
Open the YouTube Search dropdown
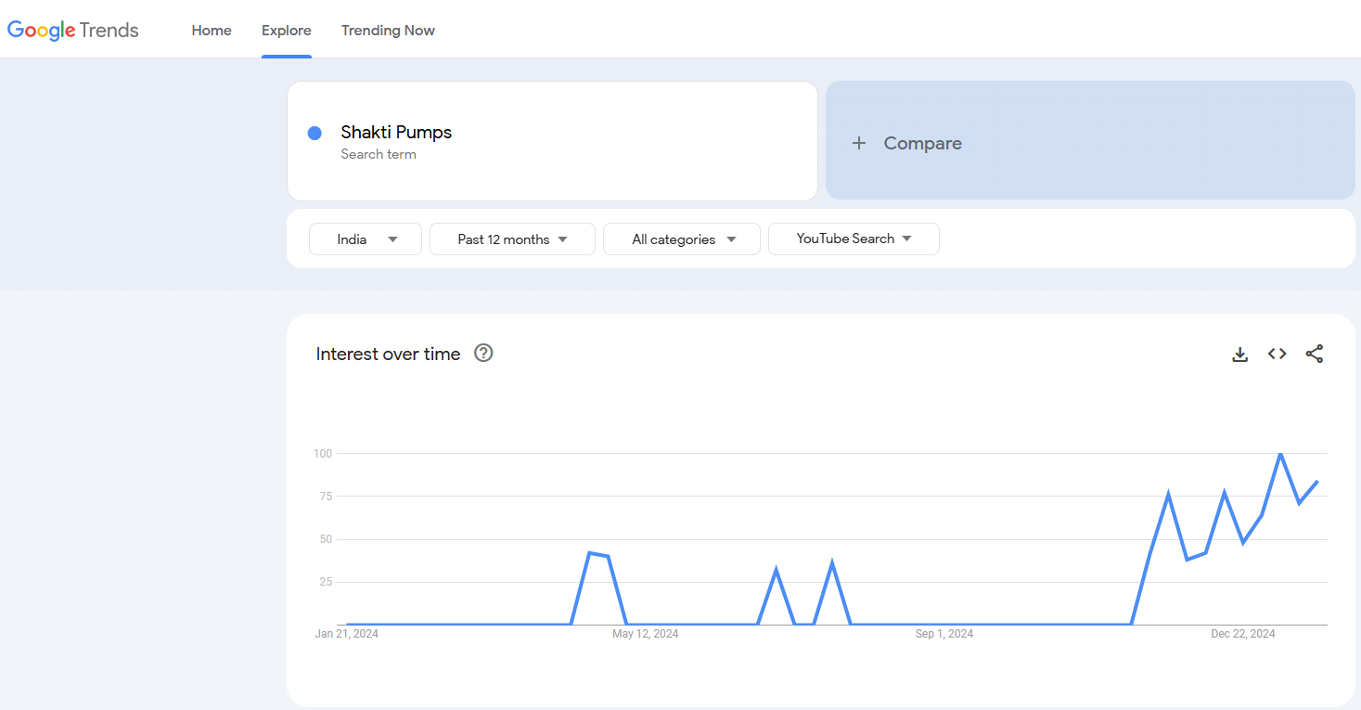pyautogui.click(x=854, y=239)
